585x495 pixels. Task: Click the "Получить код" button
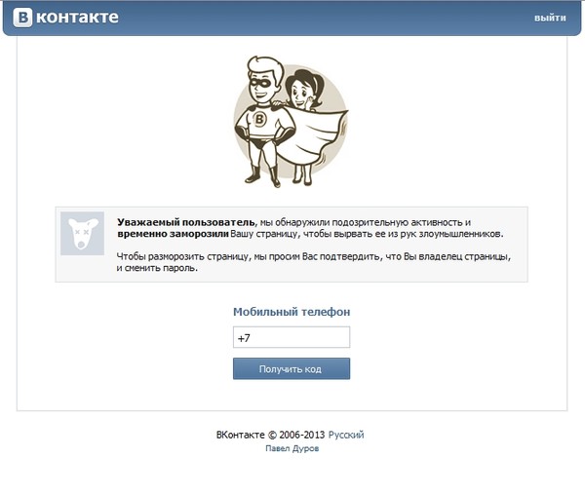292,369
